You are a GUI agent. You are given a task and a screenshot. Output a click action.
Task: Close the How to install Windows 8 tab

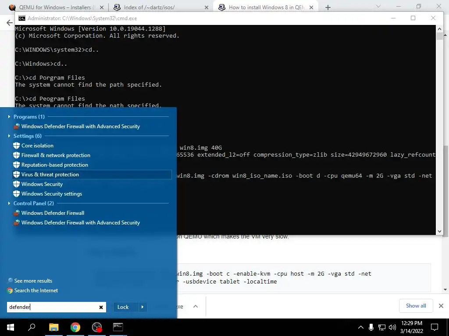pos(311,8)
